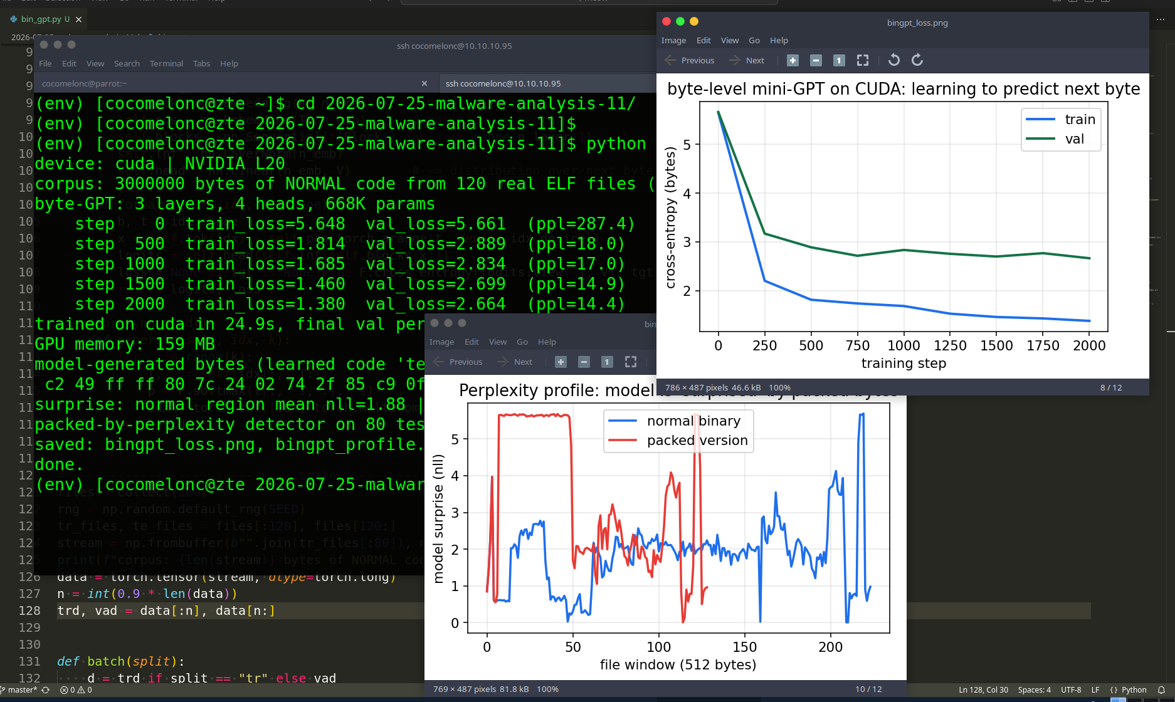Change Spaces: 4 indentation setting
The height and width of the screenshot is (702, 1175).
tap(1034, 690)
